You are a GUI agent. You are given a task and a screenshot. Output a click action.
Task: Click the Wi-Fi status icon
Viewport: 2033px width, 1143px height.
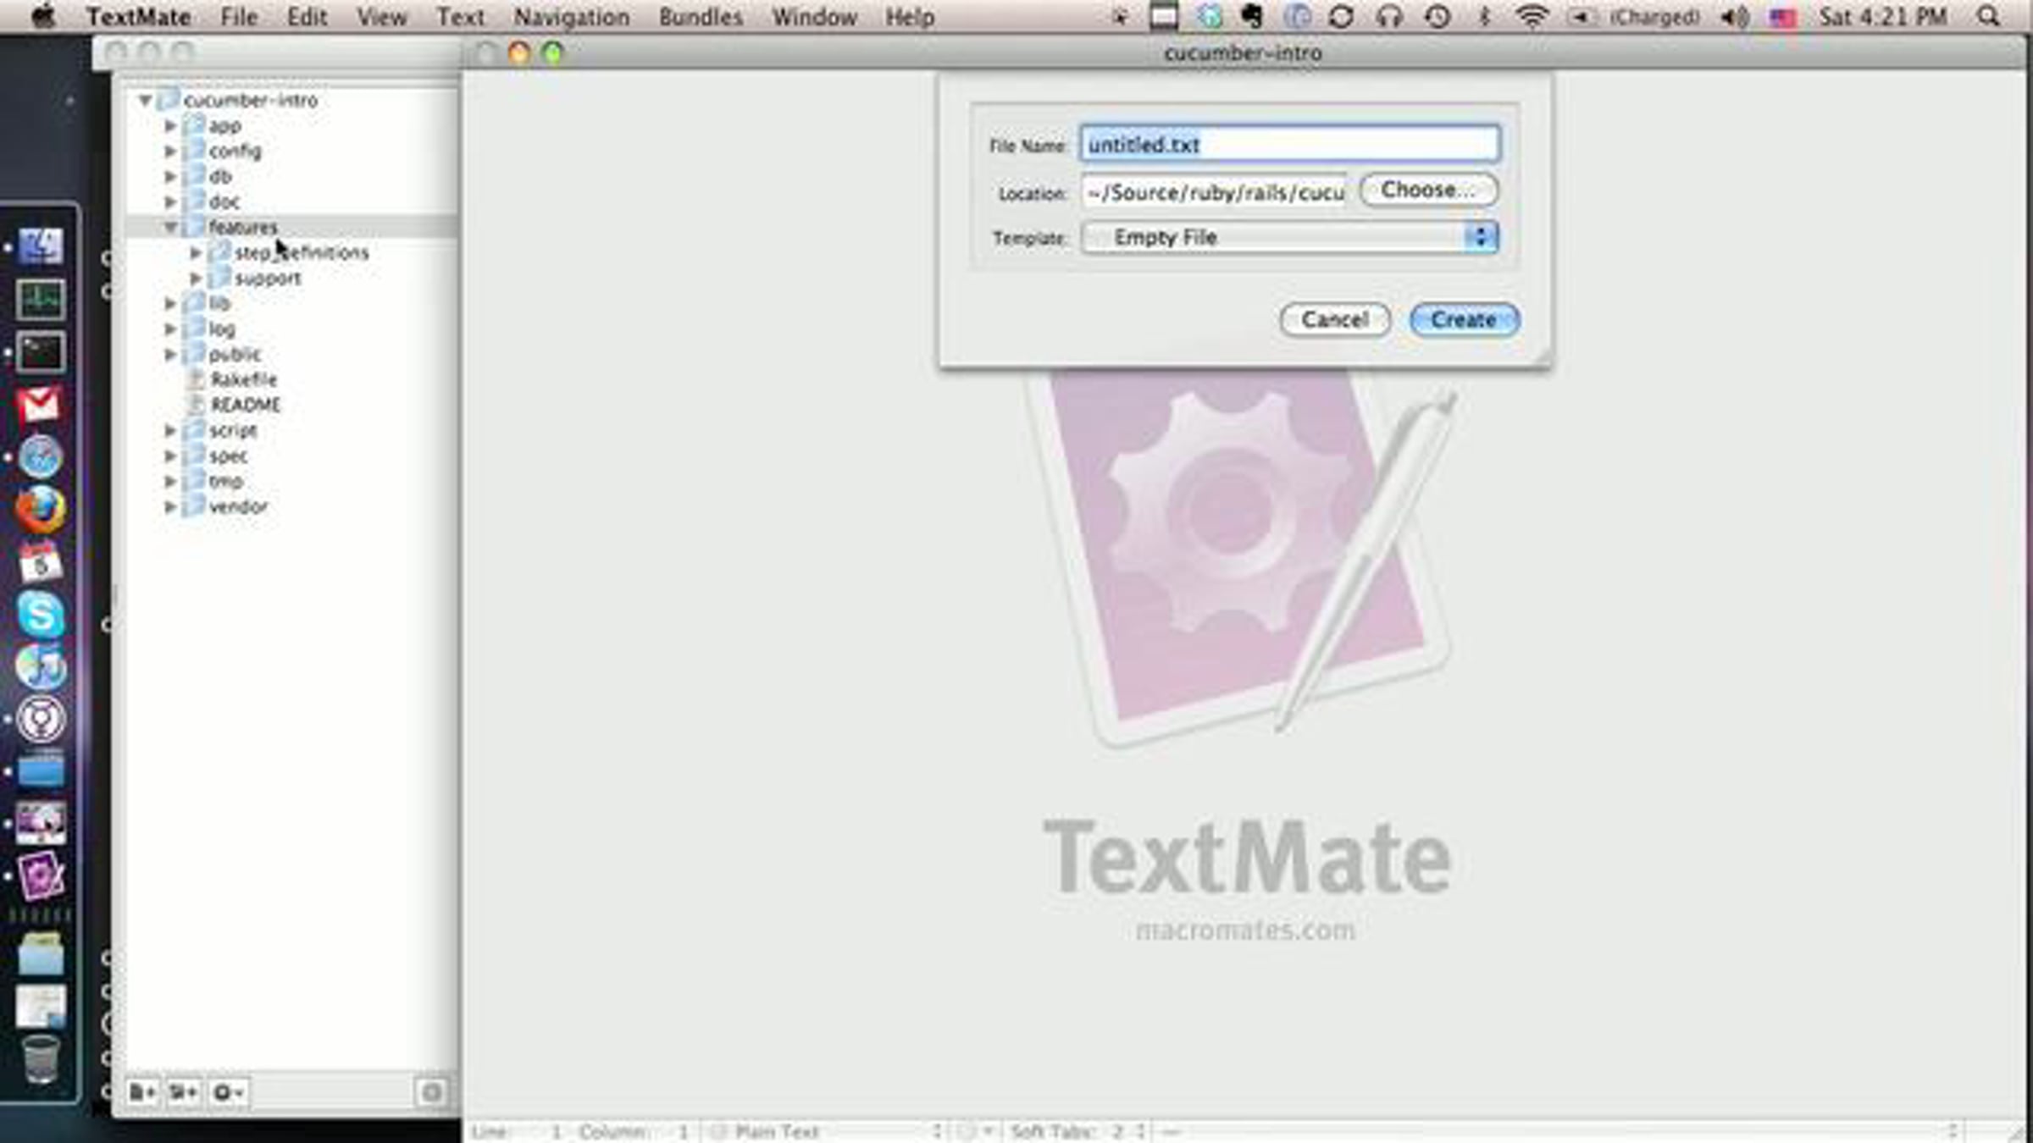point(1531,16)
